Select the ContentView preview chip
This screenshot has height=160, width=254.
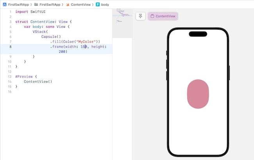click(163, 16)
